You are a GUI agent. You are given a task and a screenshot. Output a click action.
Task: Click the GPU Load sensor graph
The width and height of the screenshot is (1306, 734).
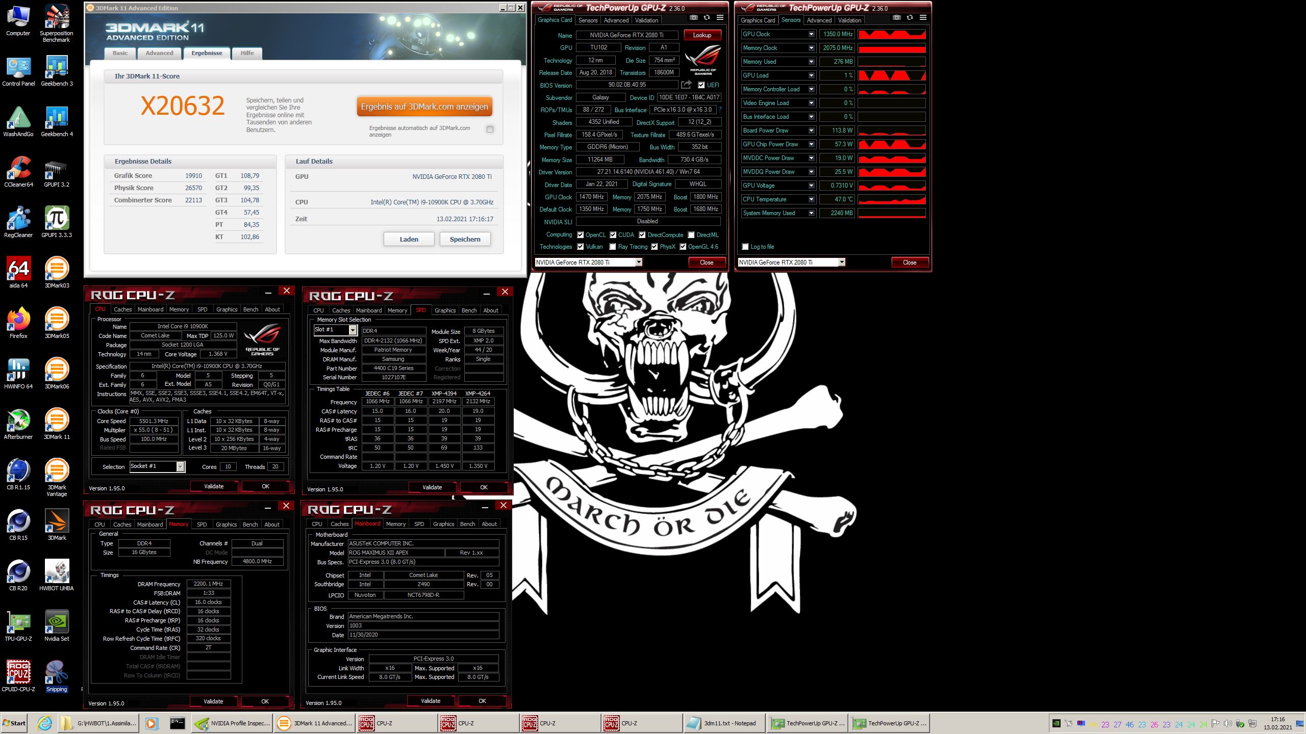892,75
